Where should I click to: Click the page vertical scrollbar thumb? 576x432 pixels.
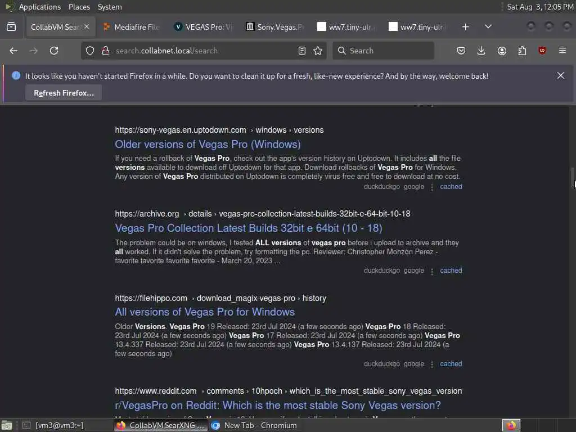coord(572,178)
